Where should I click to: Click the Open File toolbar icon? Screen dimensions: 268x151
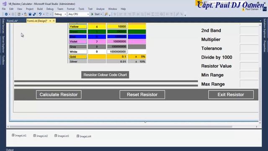click(26, 14)
